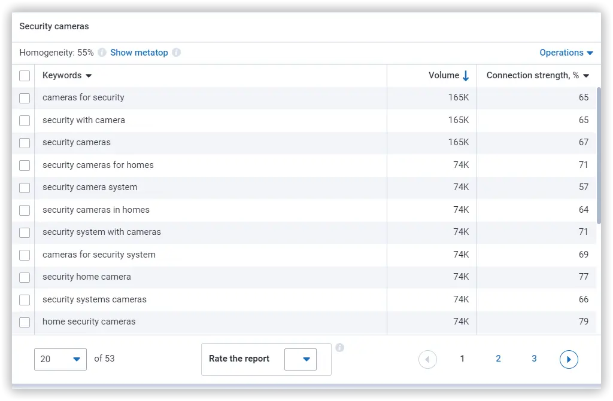Tick checkbox for 'security camera system'

click(25, 188)
